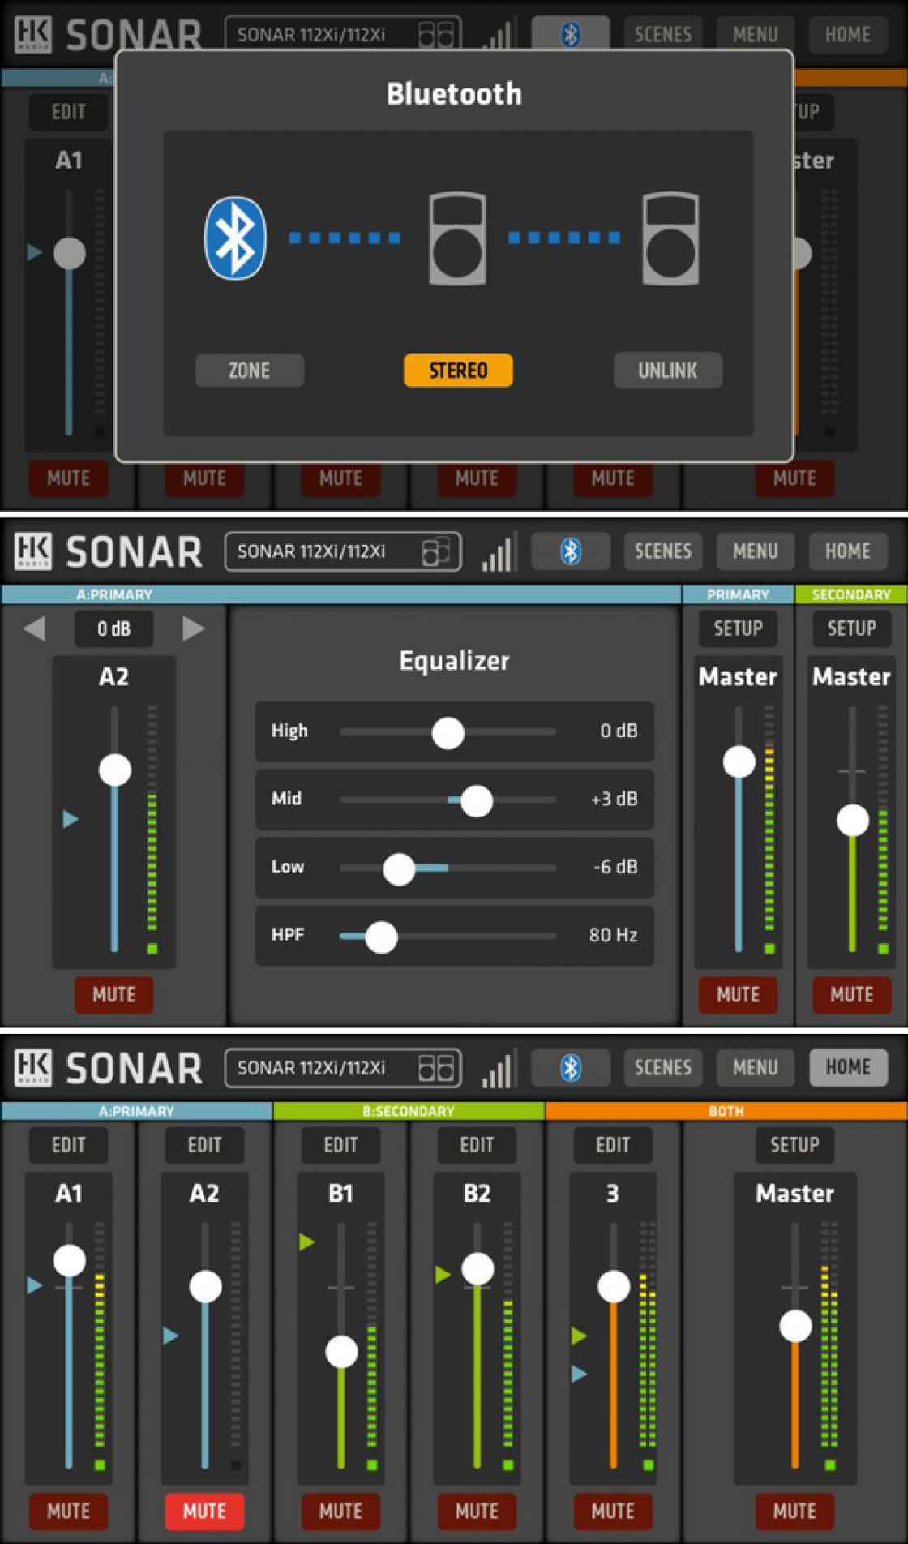The height and width of the screenshot is (1544, 908).
Task: Select the left speaker icon in the Bluetooth dialog
Action: [457, 238]
